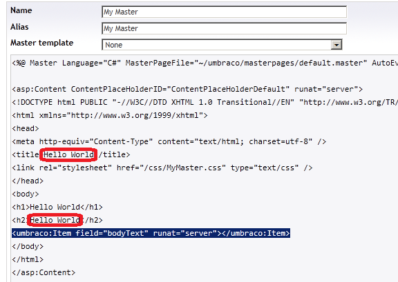Click the h1 Hello World line
This screenshot has height=282, width=398.
(x=57, y=207)
